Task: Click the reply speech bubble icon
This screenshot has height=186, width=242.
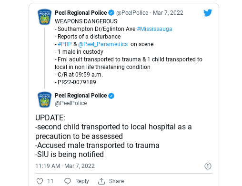Action: coord(68,181)
